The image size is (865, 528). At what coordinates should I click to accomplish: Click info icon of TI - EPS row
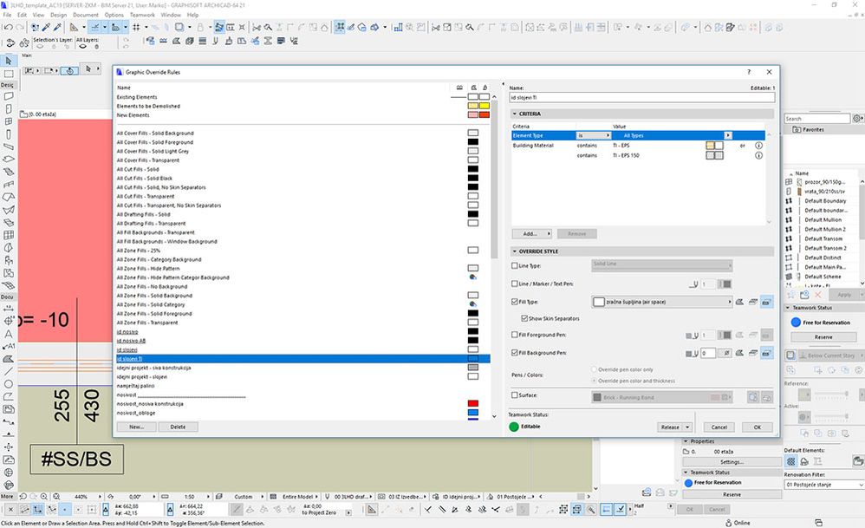[x=758, y=146]
